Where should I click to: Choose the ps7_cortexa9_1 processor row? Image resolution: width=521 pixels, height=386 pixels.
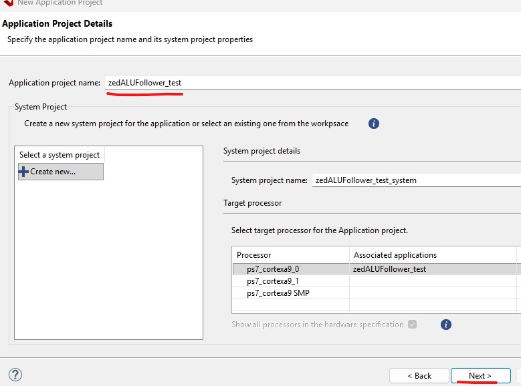coord(273,281)
